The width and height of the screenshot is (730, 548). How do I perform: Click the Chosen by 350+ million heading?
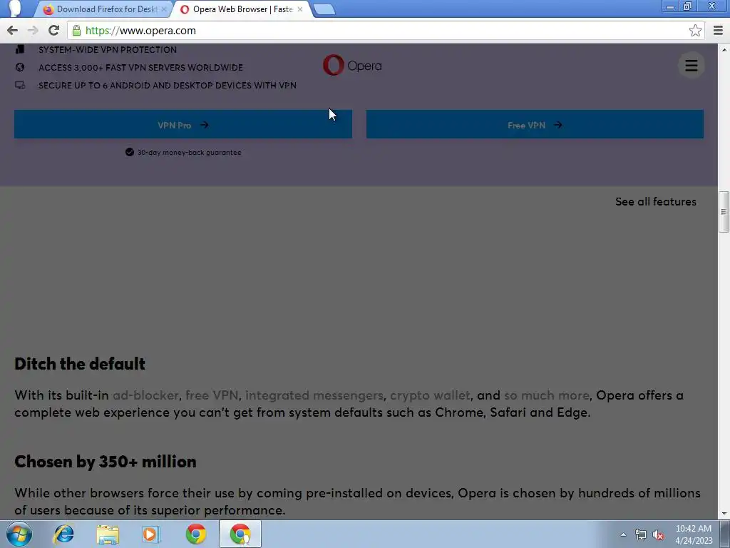pyautogui.click(x=106, y=462)
